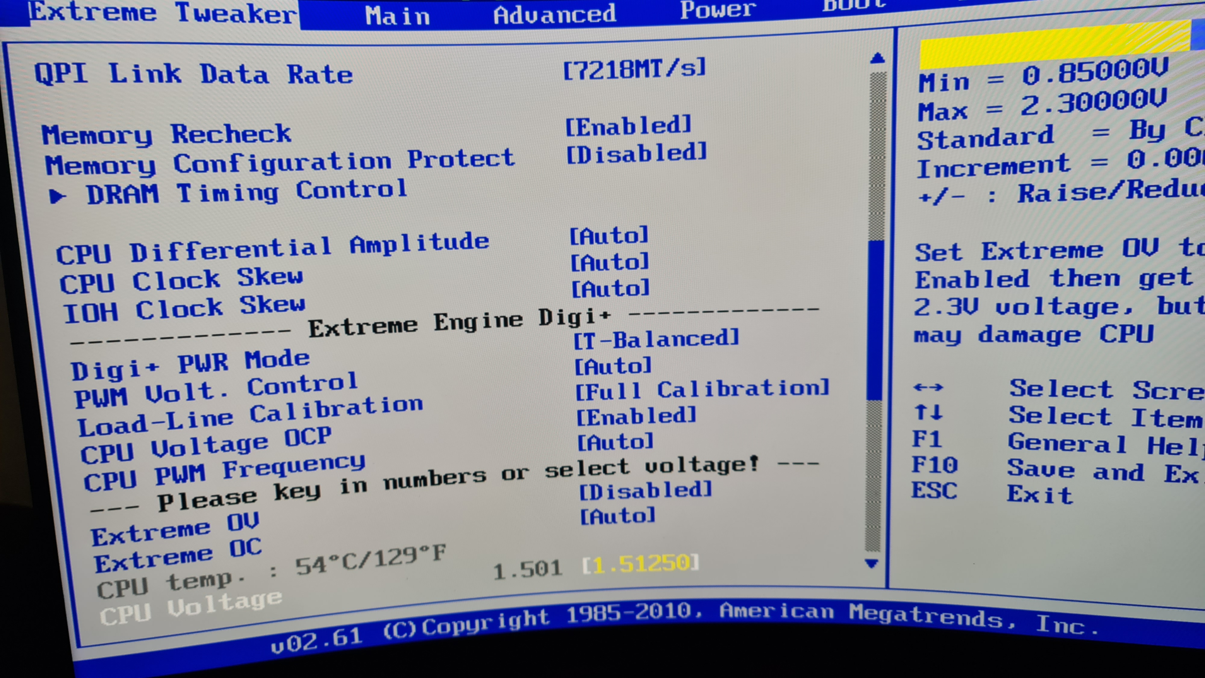Viewport: 1205px width, 678px height.
Task: Select the PWM Volt. Control item
Action: click(216, 390)
